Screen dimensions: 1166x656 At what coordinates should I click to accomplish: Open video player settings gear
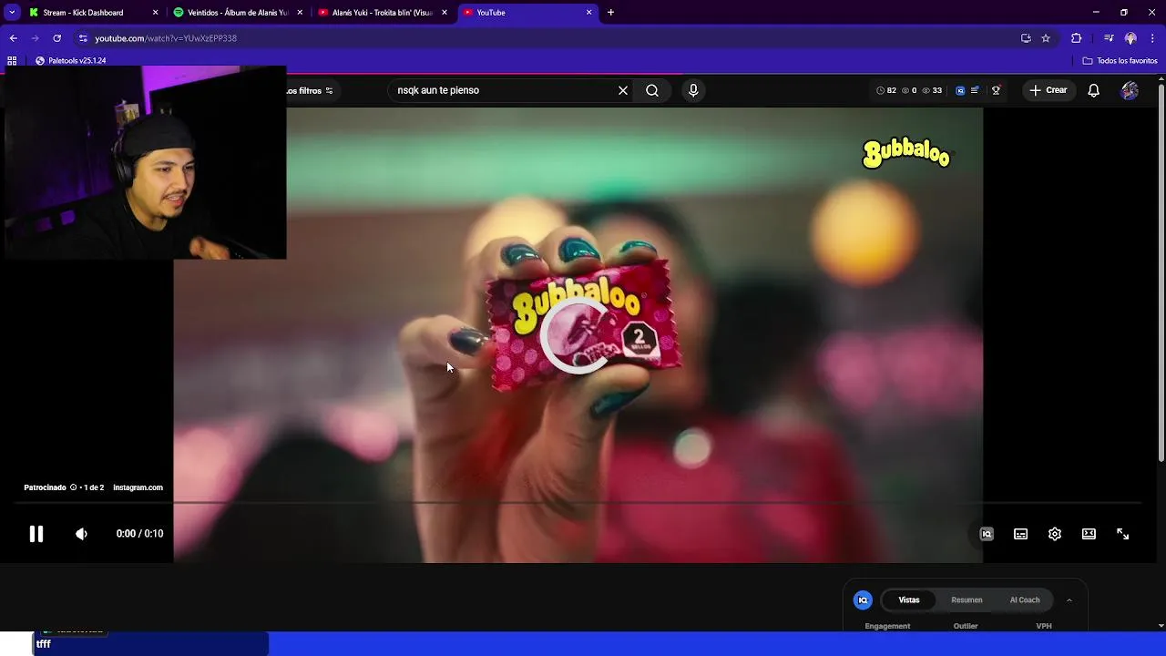click(1055, 534)
